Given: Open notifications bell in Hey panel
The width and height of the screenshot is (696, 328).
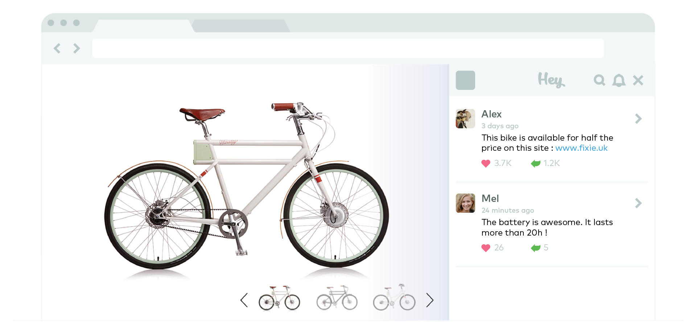Looking at the screenshot, I should point(619,80).
